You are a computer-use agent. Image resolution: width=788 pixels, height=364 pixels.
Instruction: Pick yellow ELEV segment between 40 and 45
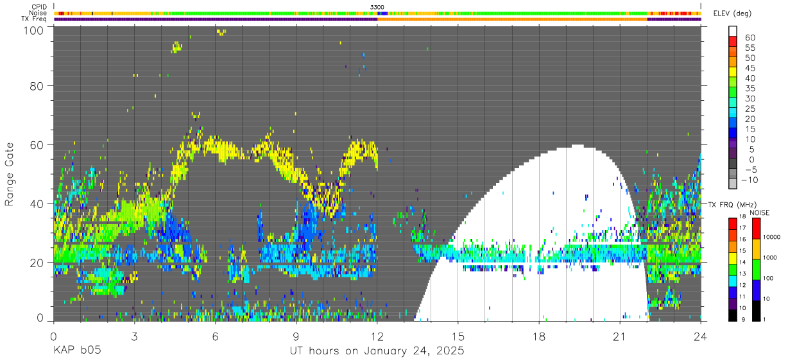733,73
